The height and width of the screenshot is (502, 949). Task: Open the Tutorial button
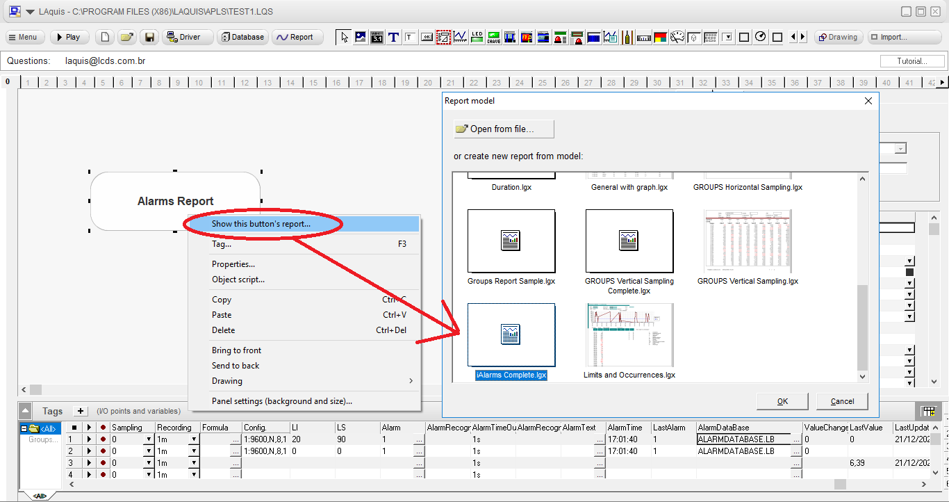click(x=911, y=61)
